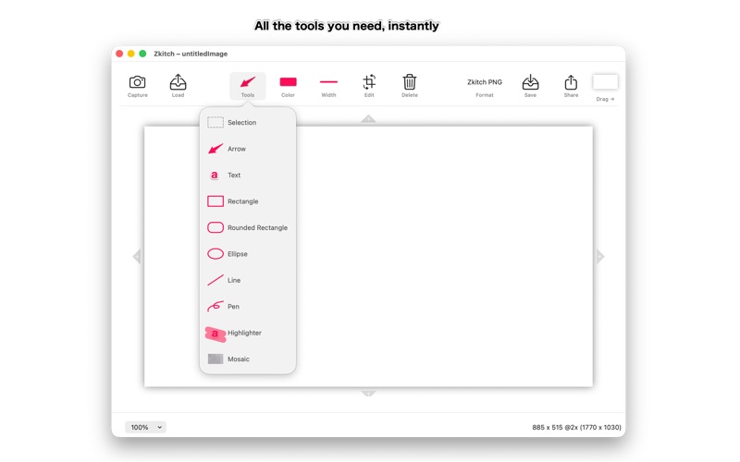Pick the Rectangle tool icon
740x462 pixels.
216,201
